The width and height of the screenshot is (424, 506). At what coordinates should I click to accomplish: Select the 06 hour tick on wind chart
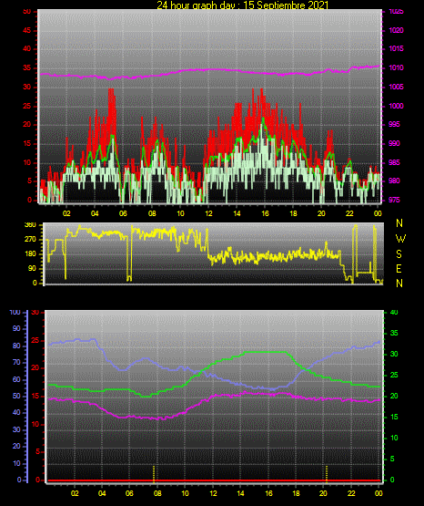[x=123, y=213]
